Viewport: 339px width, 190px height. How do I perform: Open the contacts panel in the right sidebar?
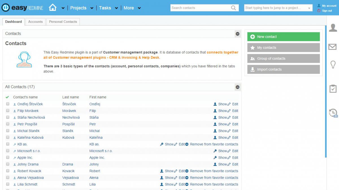click(x=333, y=27)
